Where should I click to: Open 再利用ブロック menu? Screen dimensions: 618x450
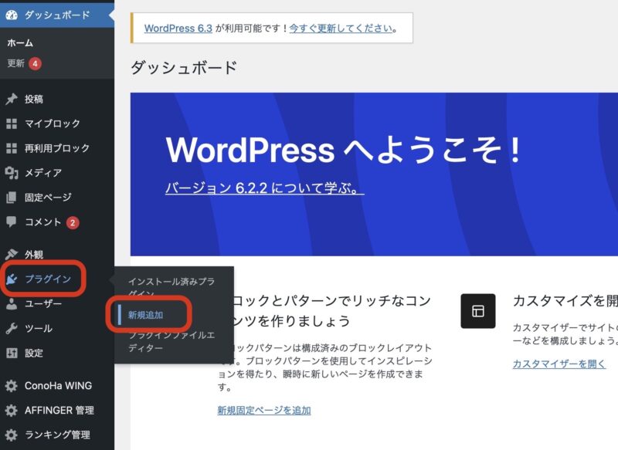[57, 148]
